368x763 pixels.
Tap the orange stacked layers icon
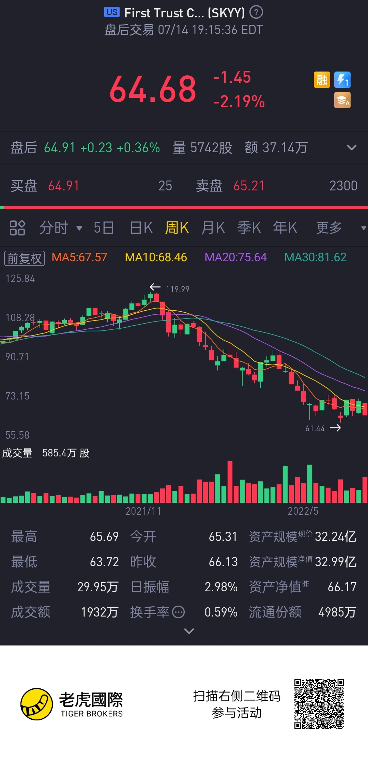tap(342, 100)
